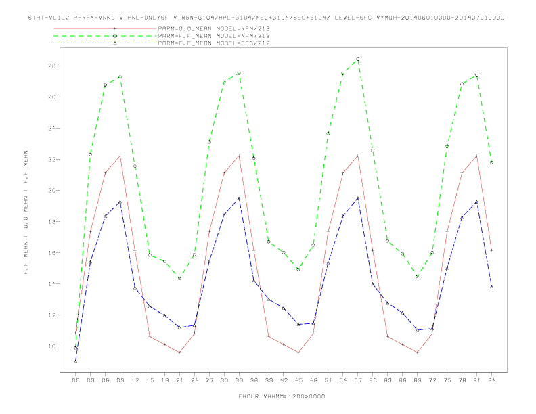Click x-axis tick label 06

point(106,380)
